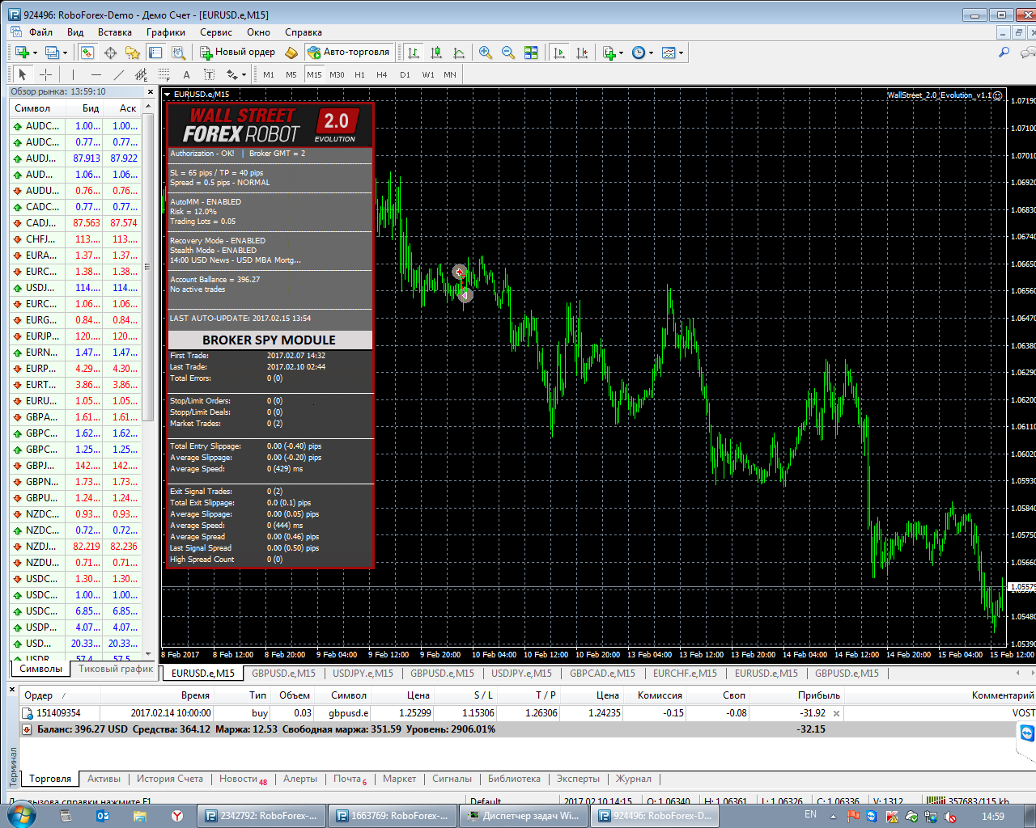Open the Графики menu
This screenshot has height=828, width=1036.
point(166,32)
